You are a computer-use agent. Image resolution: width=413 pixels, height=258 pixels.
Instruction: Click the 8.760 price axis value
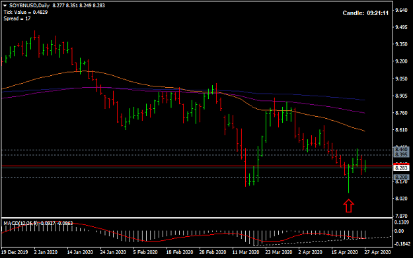click(x=401, y=113)
